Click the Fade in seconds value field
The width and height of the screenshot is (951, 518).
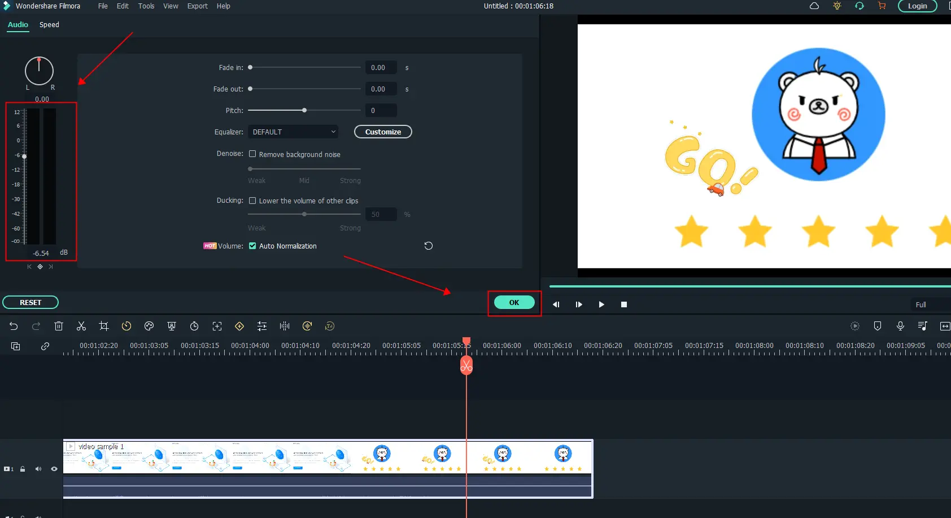coord(381,67)
